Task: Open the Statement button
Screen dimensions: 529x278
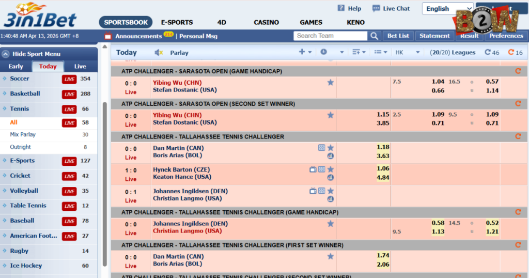Action: [434, 36]
